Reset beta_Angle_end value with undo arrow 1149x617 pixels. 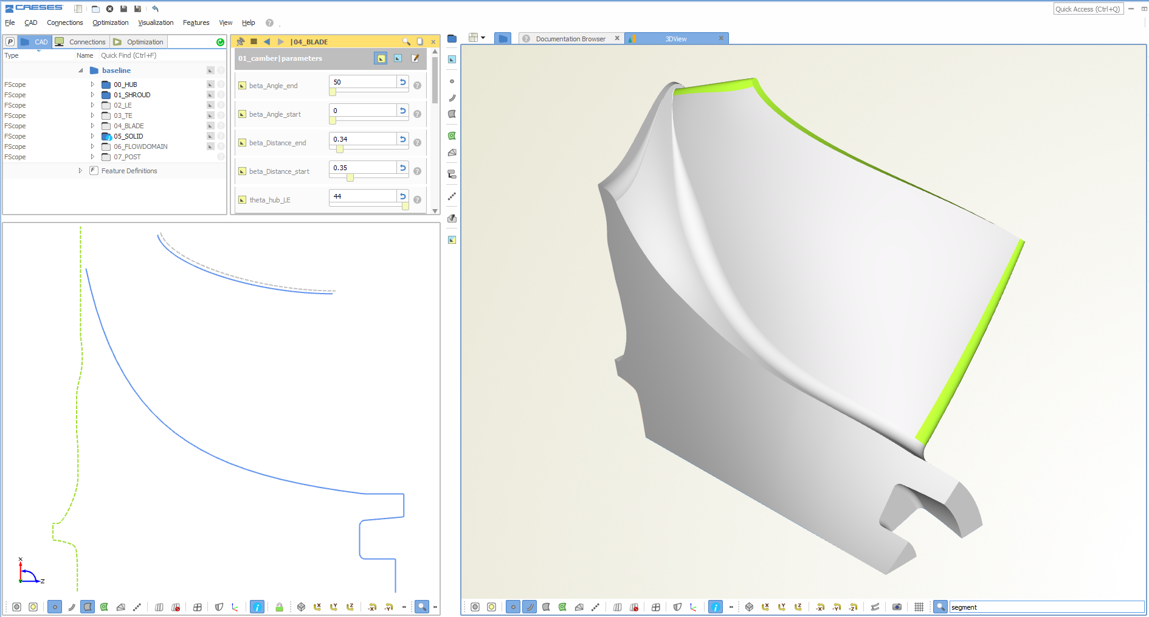click(x=402, y=82)
